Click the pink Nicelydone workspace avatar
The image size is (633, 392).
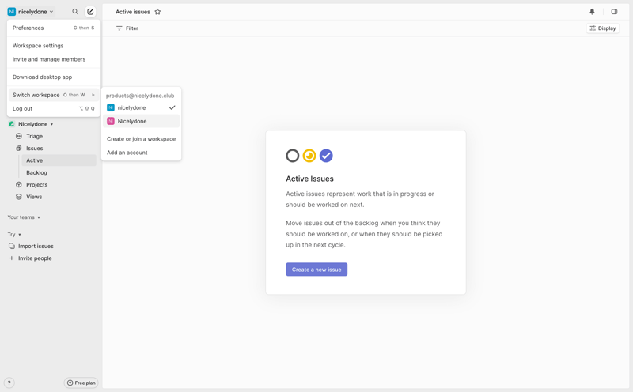(x=111, y=121)
